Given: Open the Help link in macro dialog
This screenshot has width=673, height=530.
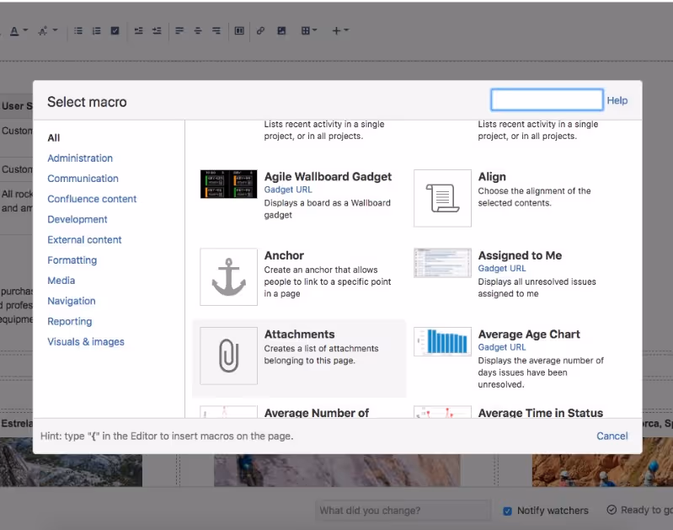Looking at the screenshot, I should click(617, 100).
